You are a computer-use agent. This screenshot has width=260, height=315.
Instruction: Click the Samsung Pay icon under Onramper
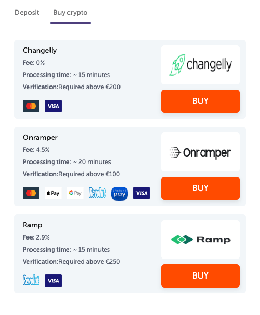tap(119, 194)
